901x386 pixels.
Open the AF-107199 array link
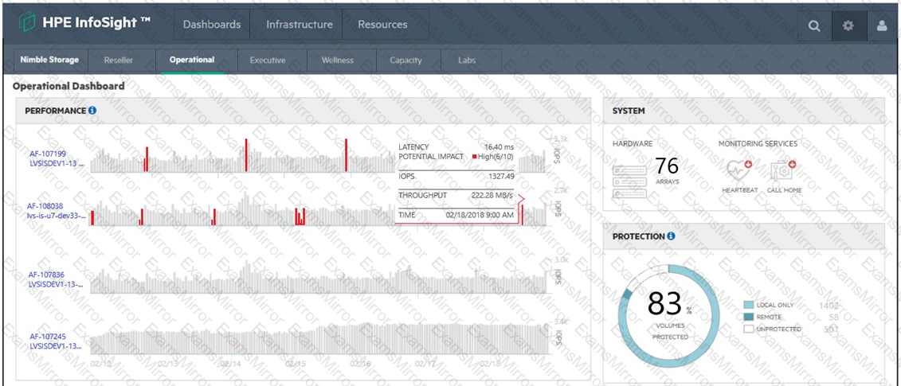[x=48, y=154]
